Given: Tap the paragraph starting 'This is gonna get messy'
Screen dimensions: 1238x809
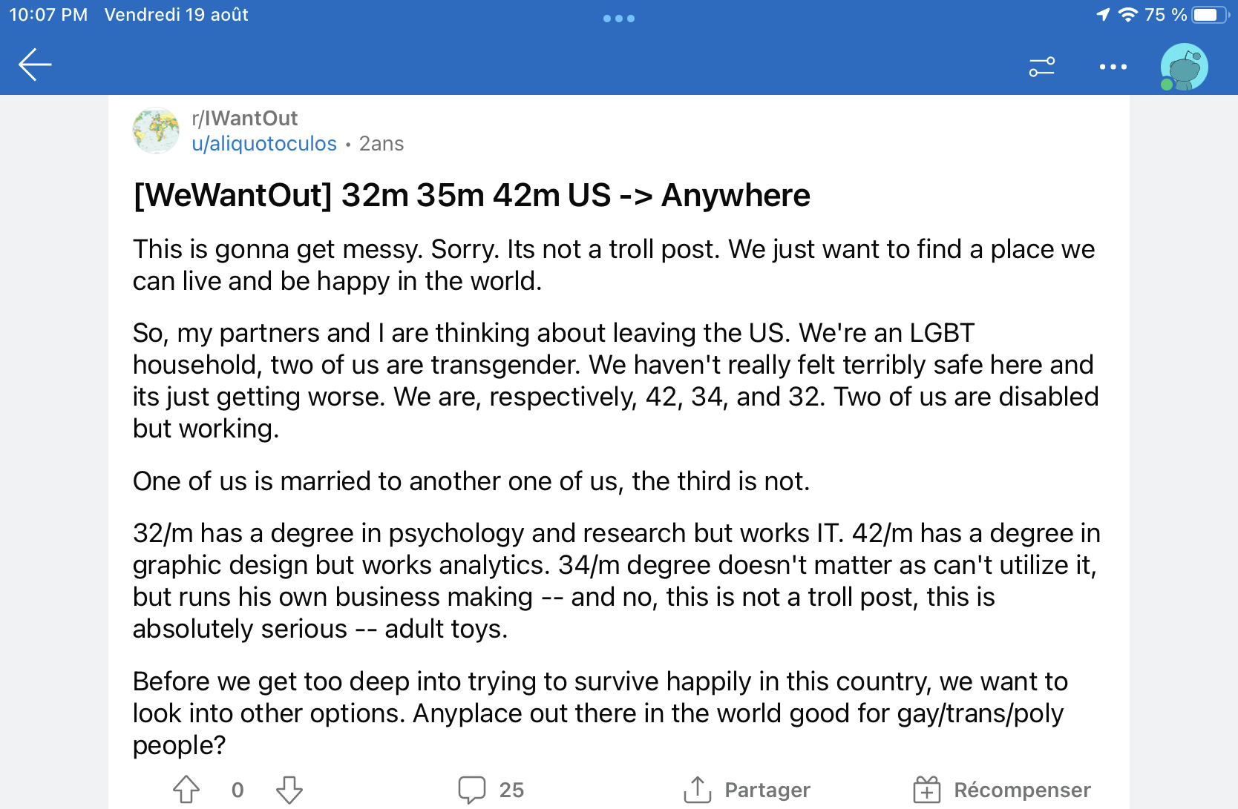Looking at the screenshot, I should click(614, 265).
